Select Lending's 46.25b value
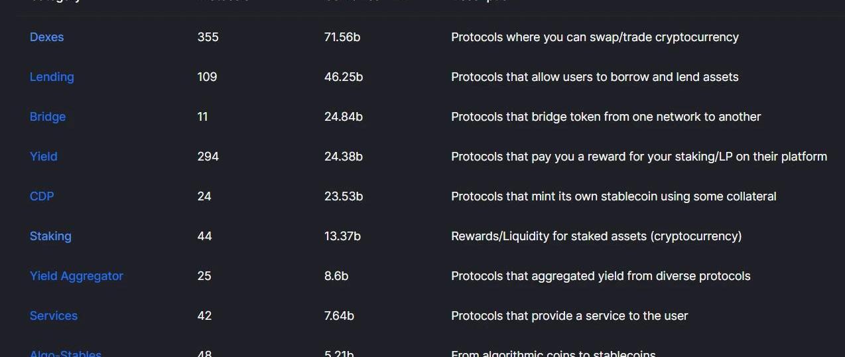This screenshot has width=845, height=357. (344, 77)
